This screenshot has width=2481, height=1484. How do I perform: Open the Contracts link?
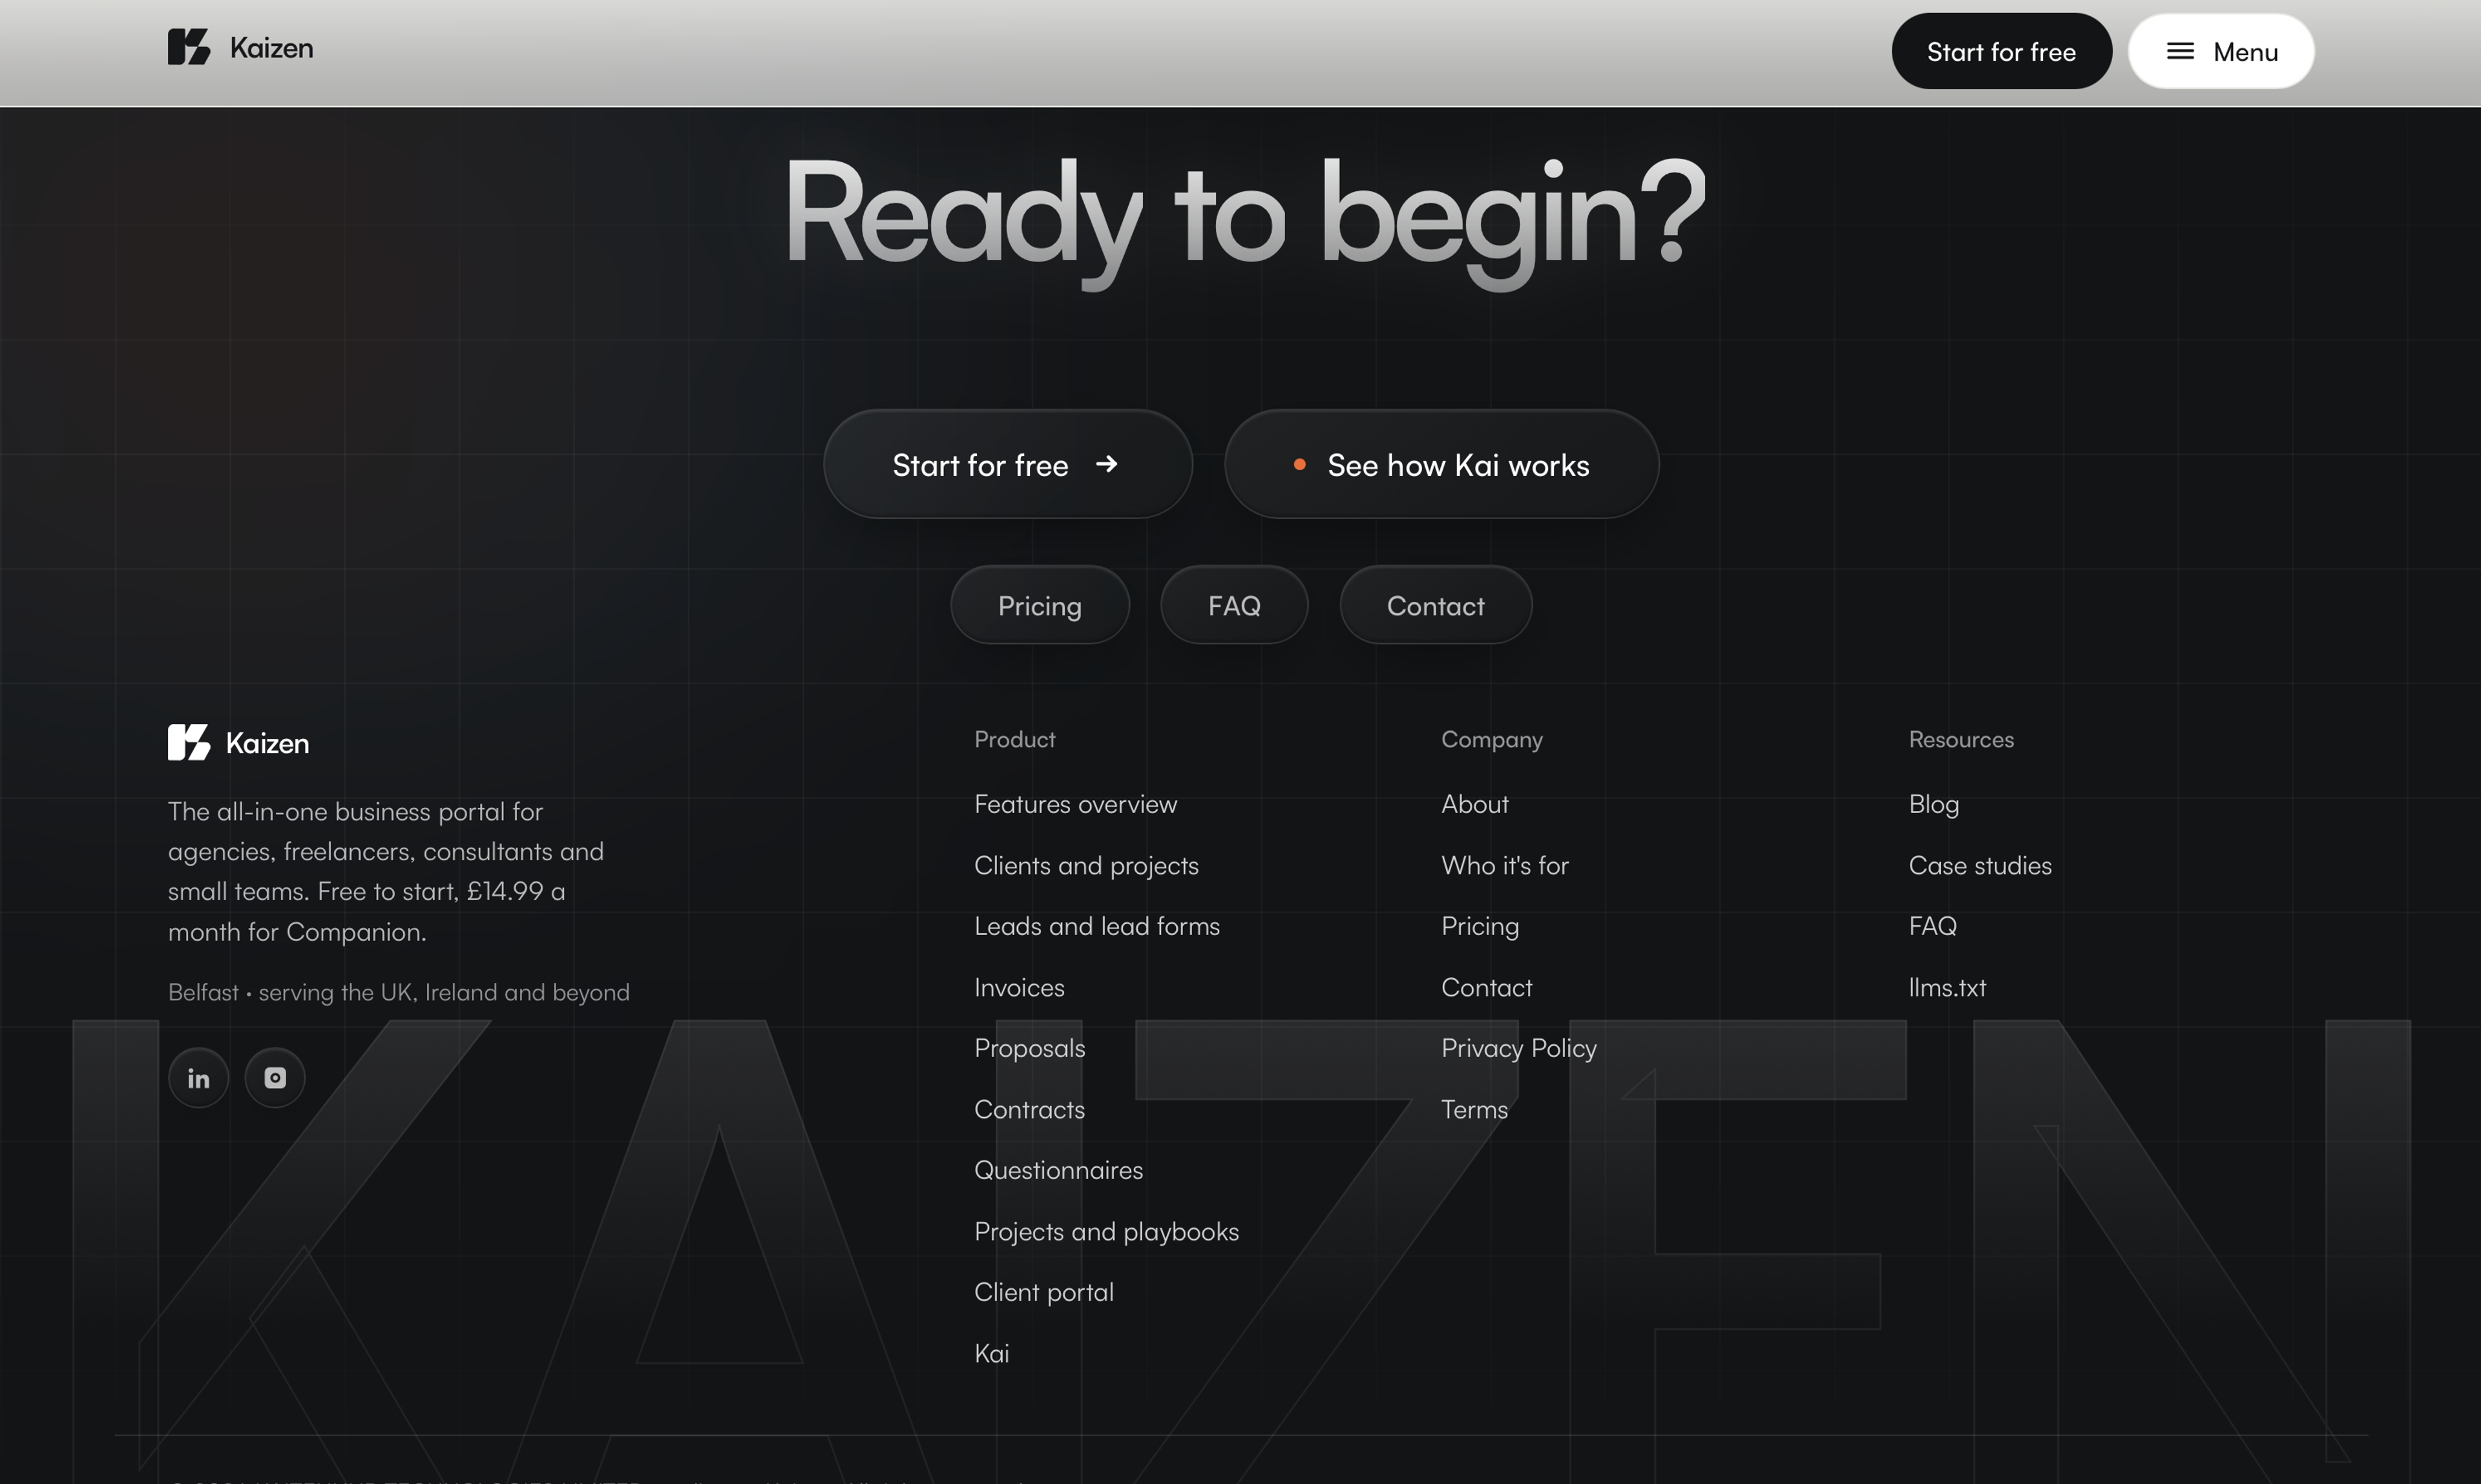point(1029,1109)
